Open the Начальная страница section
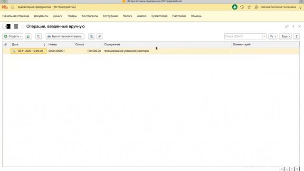 click(x=16, y=16)
